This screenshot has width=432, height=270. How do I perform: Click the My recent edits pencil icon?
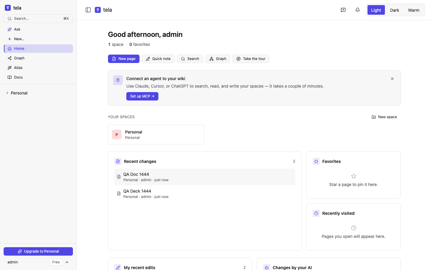coord(118,267)
